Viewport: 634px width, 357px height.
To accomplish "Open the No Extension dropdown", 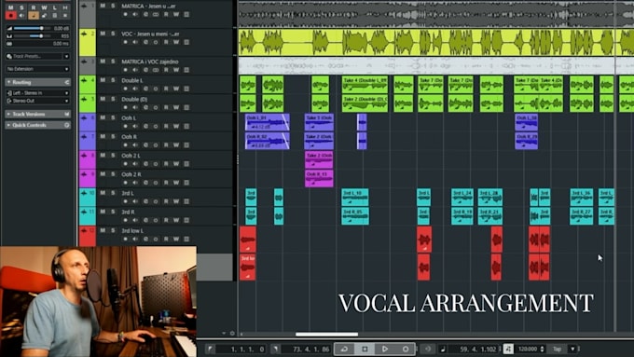I will tap(37, 69).
